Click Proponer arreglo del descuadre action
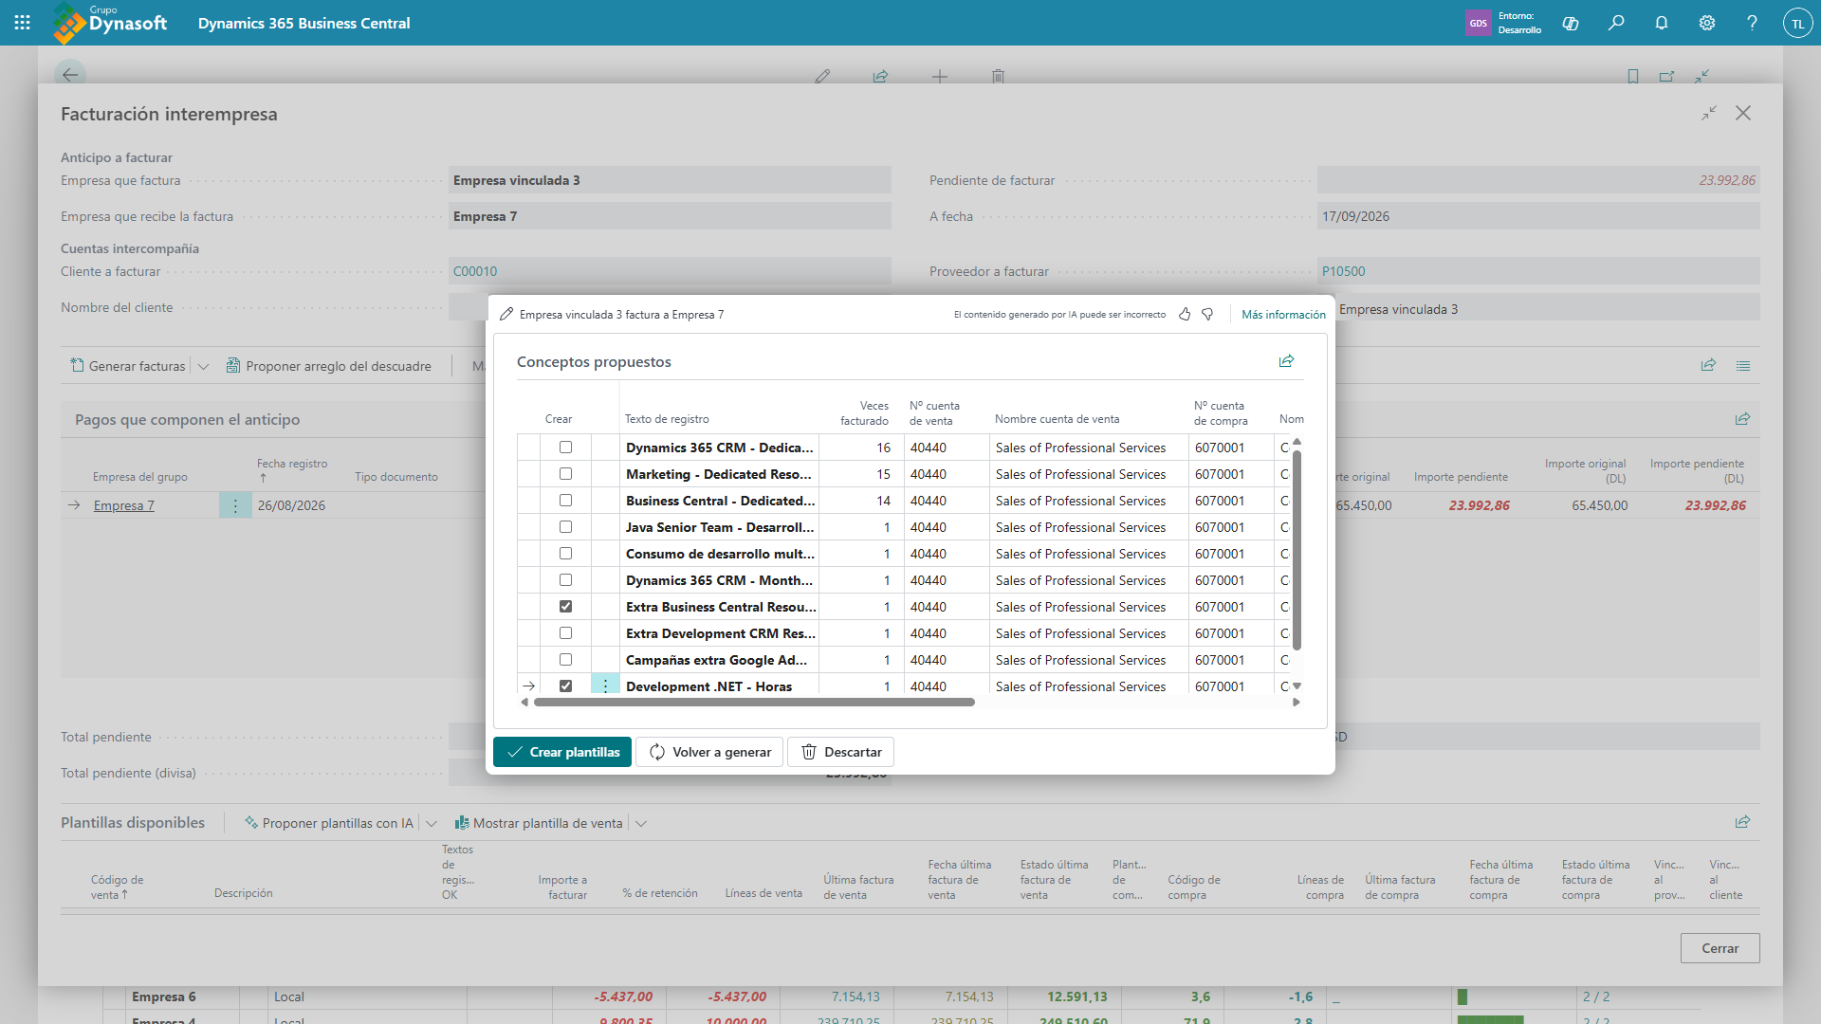The width and height of the screenshot is (1821, 1024). (328, 366)
